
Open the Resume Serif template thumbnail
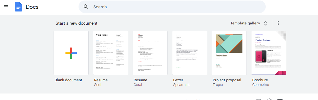(111, 53)
